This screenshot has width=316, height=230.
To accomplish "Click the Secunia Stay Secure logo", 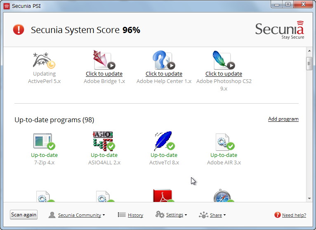I will [280, 30].
